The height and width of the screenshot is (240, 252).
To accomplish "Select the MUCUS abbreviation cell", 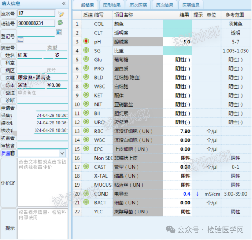I will pyautogui.click(x=103, y=185).
